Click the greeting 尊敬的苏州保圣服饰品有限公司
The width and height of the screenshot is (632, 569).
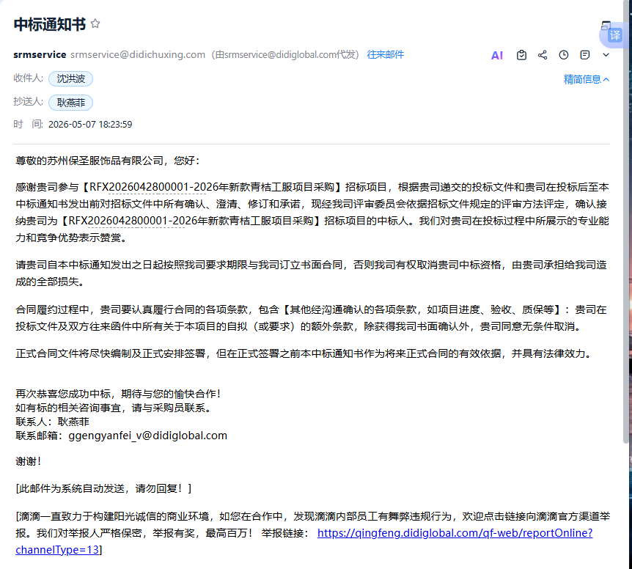coord(89,161)
